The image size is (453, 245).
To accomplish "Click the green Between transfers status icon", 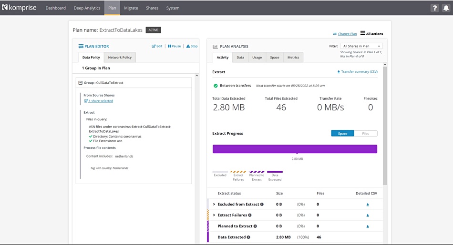I will 216,86.
